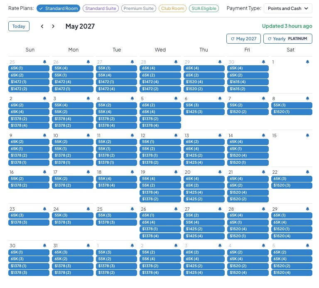Jump to Today in the calendar
319x288 pixels.
click(x=19, y=26)
